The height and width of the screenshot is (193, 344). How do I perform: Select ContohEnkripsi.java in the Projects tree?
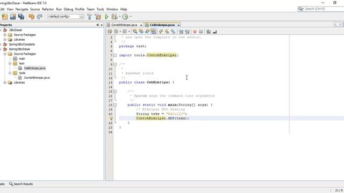click(37, 78)
